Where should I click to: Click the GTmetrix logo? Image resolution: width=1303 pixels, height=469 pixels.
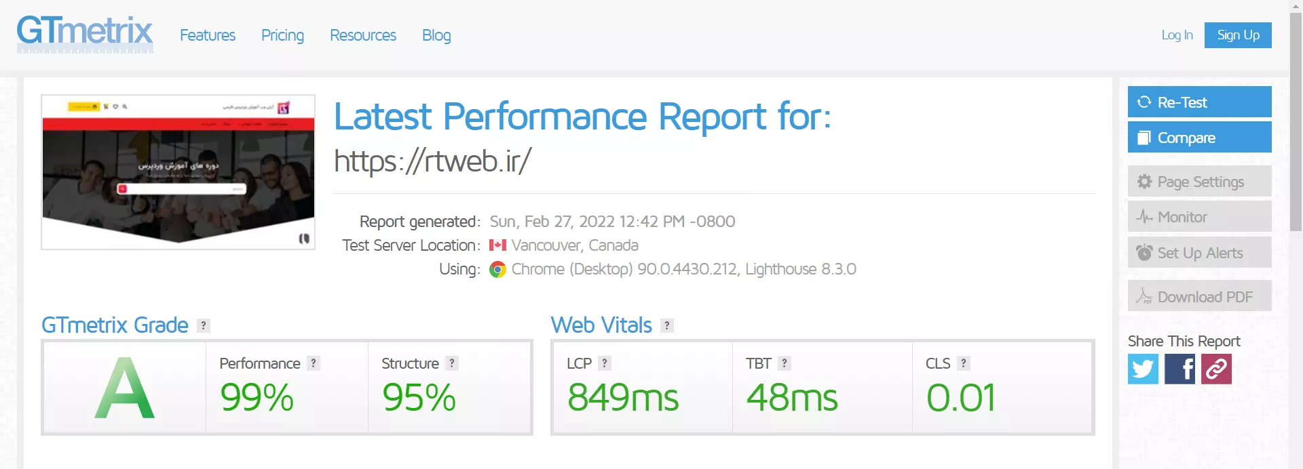pyautogui.click(x=85, y=34)
